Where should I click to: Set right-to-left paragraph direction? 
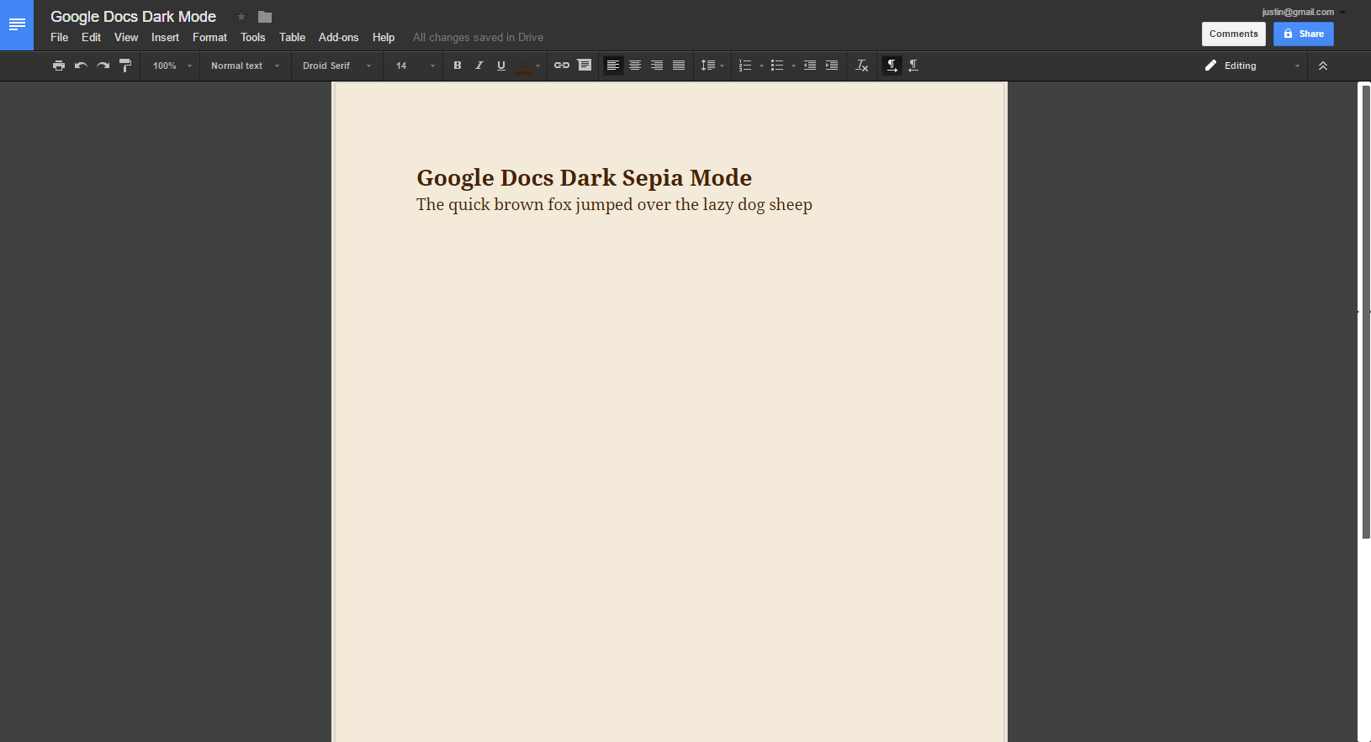click(913, 66)
